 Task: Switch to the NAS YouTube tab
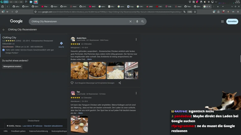92,7
